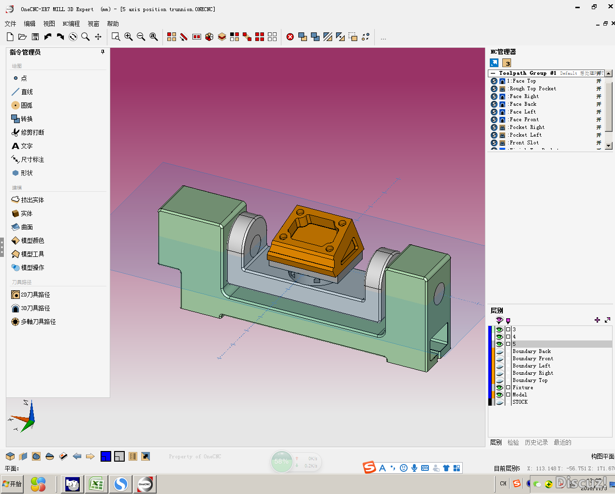Click the NC manager scrollbar down arrow
615x494 pixels.
pos(609,146)
